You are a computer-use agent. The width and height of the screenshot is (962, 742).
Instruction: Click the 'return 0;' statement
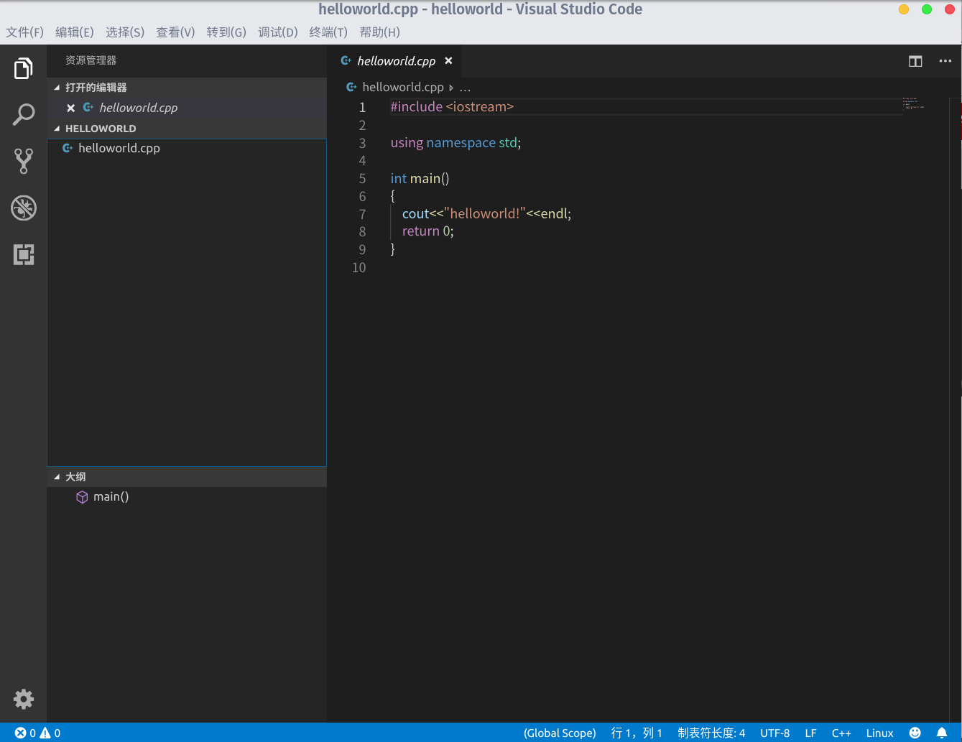428,231
